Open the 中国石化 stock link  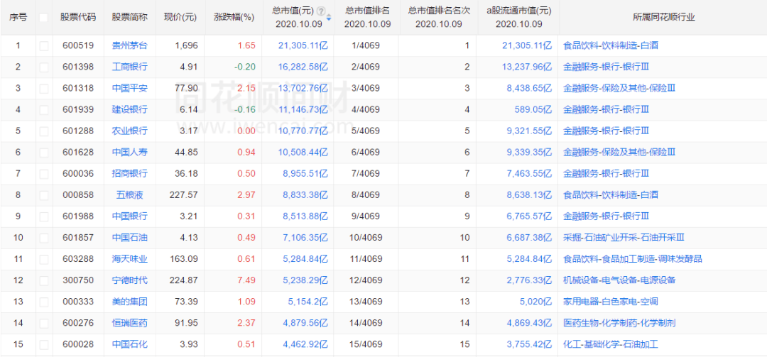[130, 344]
